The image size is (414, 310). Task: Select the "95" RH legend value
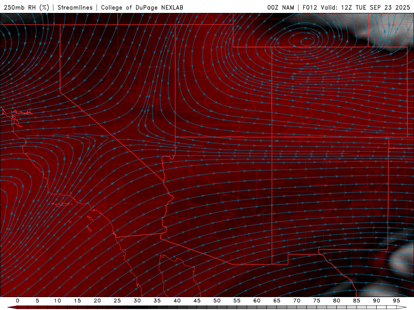pos(396,301)
